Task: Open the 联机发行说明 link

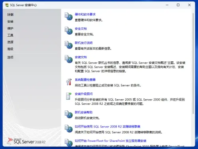Action: point(84,43)
